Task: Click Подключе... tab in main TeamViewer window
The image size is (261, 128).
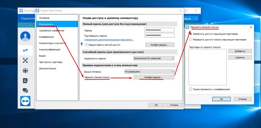Action: pos(28,19)
